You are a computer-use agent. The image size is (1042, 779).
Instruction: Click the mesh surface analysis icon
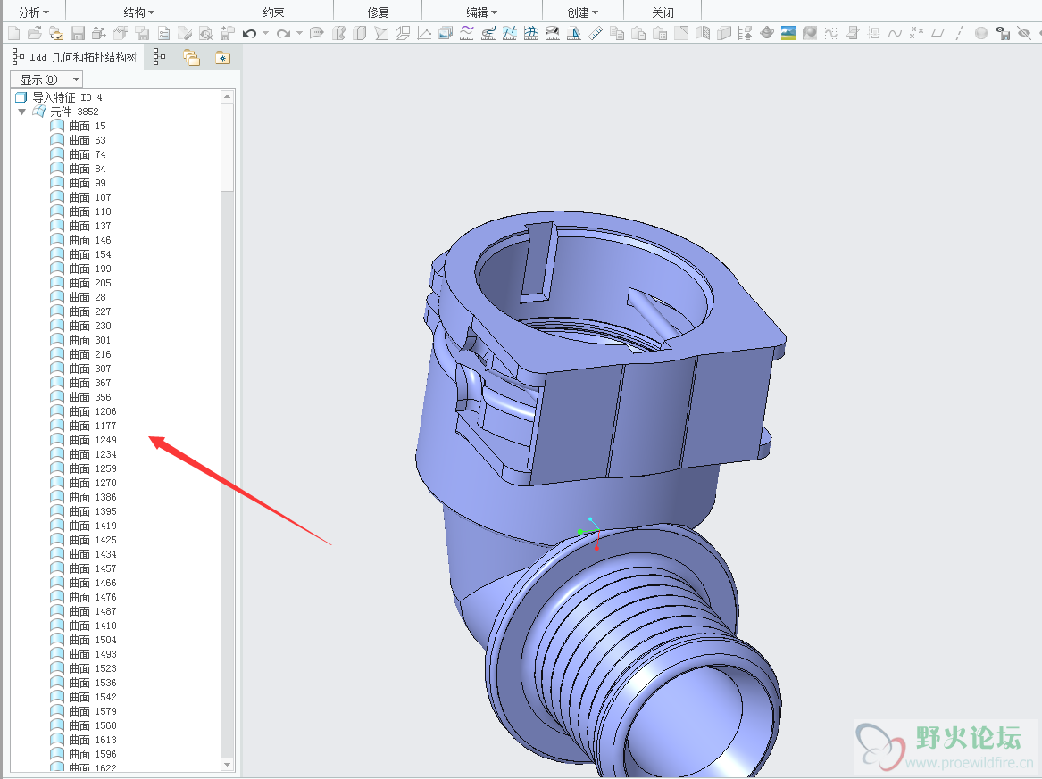coord(531,32)
